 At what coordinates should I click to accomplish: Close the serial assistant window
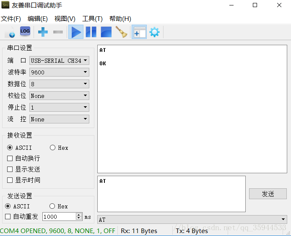click(279, 5)
